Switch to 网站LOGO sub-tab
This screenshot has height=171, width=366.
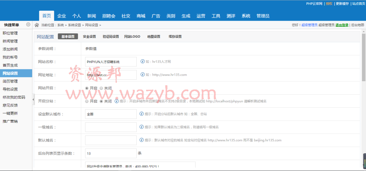(x=132, y=37)
